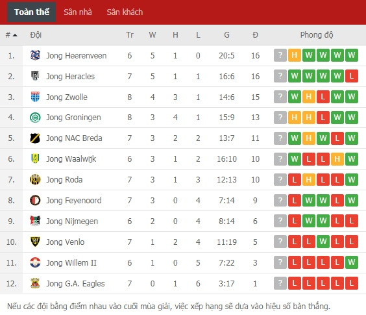This screenshot has width=366, height=315.
Task: Switch to the Sân khách tab
Action: point(125,12)
